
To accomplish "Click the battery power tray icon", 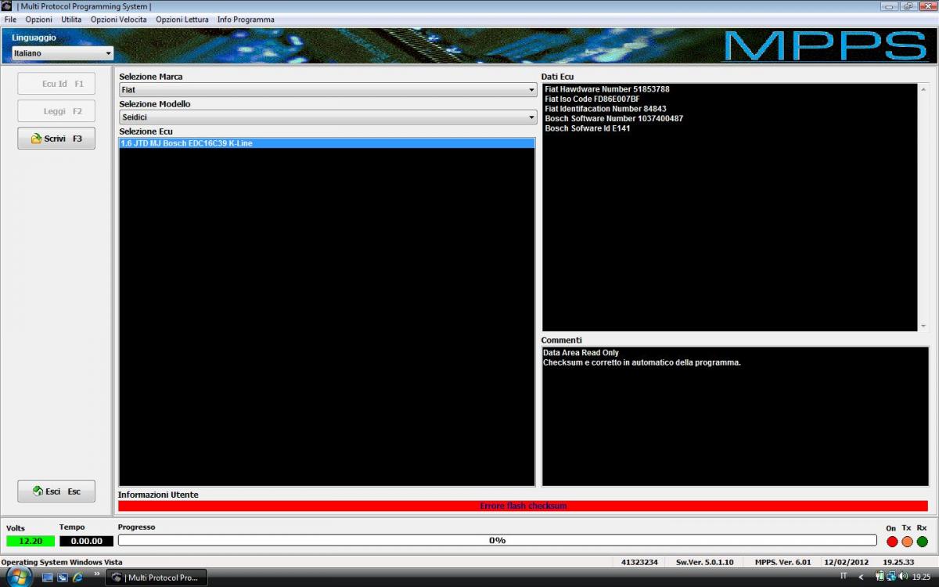I will [x=880, y=576].
